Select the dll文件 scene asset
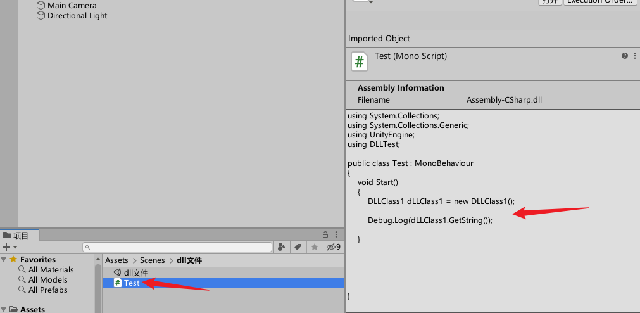 (136, 273)
